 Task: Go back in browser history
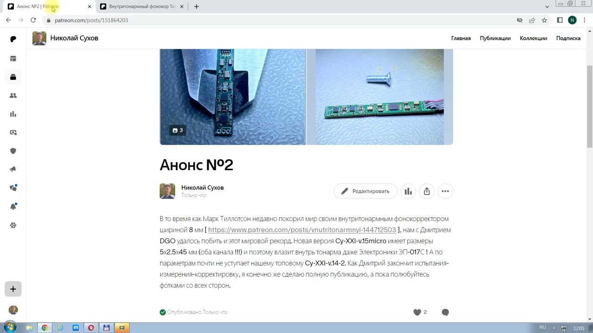pos(8,20)
